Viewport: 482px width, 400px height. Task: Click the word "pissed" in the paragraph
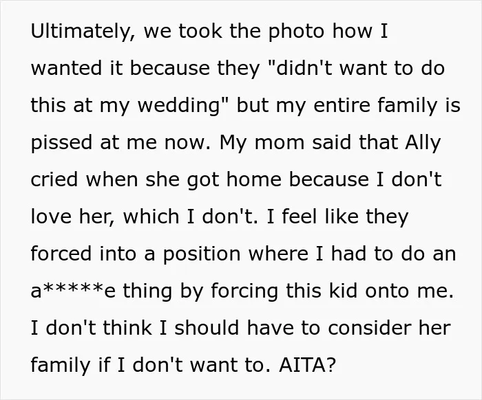(61, 143)
